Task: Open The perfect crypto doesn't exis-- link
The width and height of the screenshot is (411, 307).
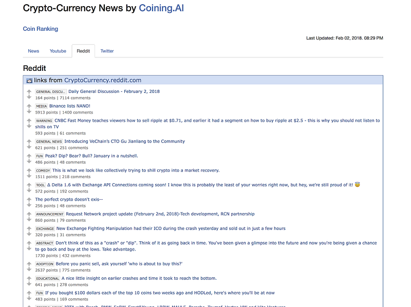Action: pyautogui.click(x=69, y=200)
